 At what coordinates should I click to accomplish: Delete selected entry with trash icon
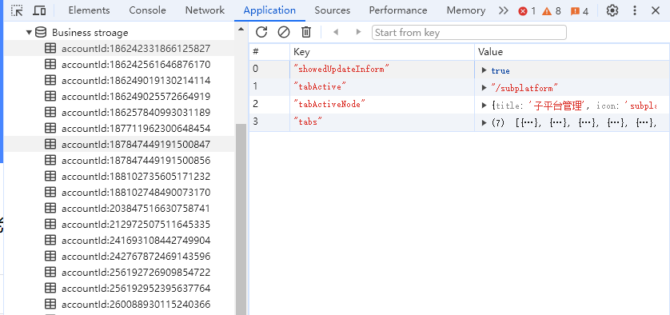point(306,32)
